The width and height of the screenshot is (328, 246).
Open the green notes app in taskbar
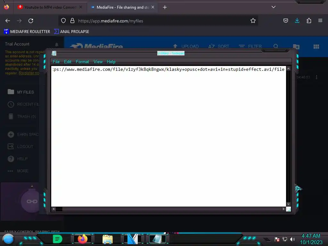58,239
